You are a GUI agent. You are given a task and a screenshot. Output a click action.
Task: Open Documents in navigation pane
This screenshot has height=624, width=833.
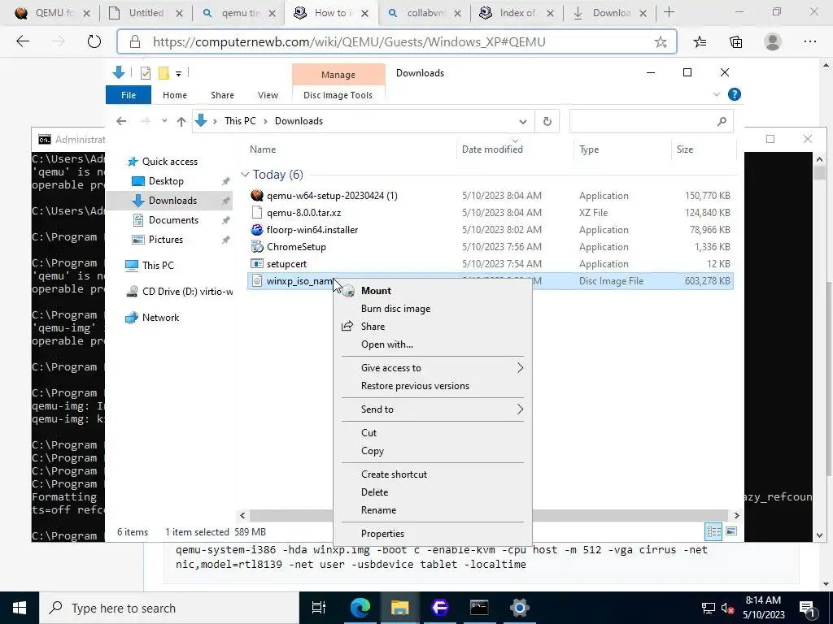click(173, 219)
